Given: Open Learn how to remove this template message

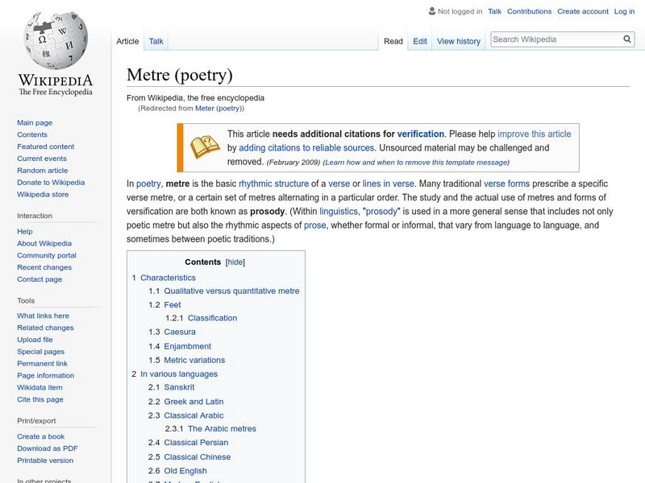Looking at the screenshot, I should (x=417, y=163).
